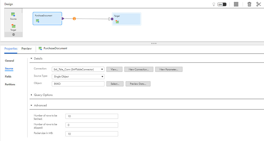The width and height of the screenshot is (264, 141).
Task: Collapse the Details section
Action: [31, 59]
